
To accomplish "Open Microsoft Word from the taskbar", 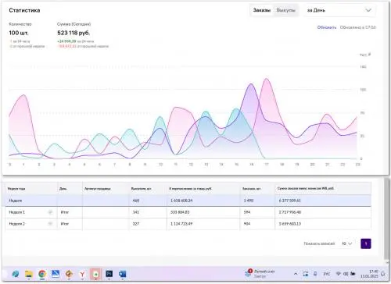I will click(123, 274).
